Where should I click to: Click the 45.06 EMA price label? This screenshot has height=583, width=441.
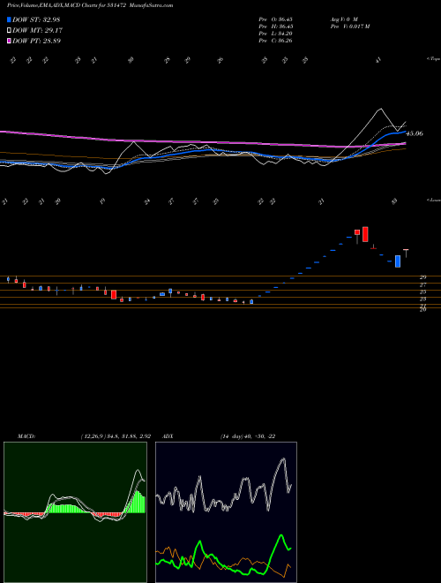coord(415,133)
